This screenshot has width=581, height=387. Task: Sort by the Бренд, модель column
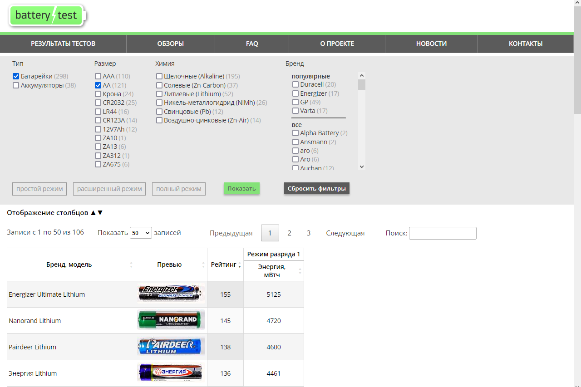(x=71, y=265)
